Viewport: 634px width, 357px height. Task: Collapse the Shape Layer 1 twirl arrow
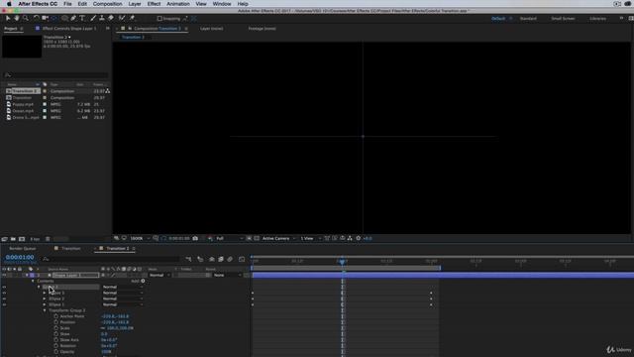coord(27,276)
